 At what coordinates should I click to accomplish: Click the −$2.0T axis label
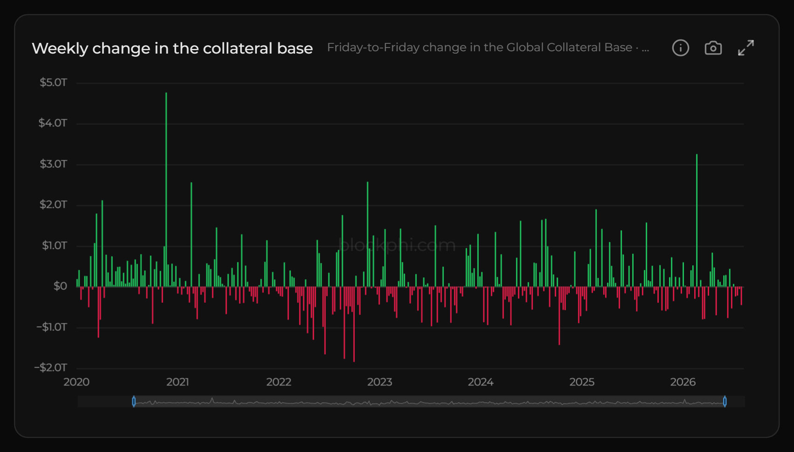pos(50,368)
